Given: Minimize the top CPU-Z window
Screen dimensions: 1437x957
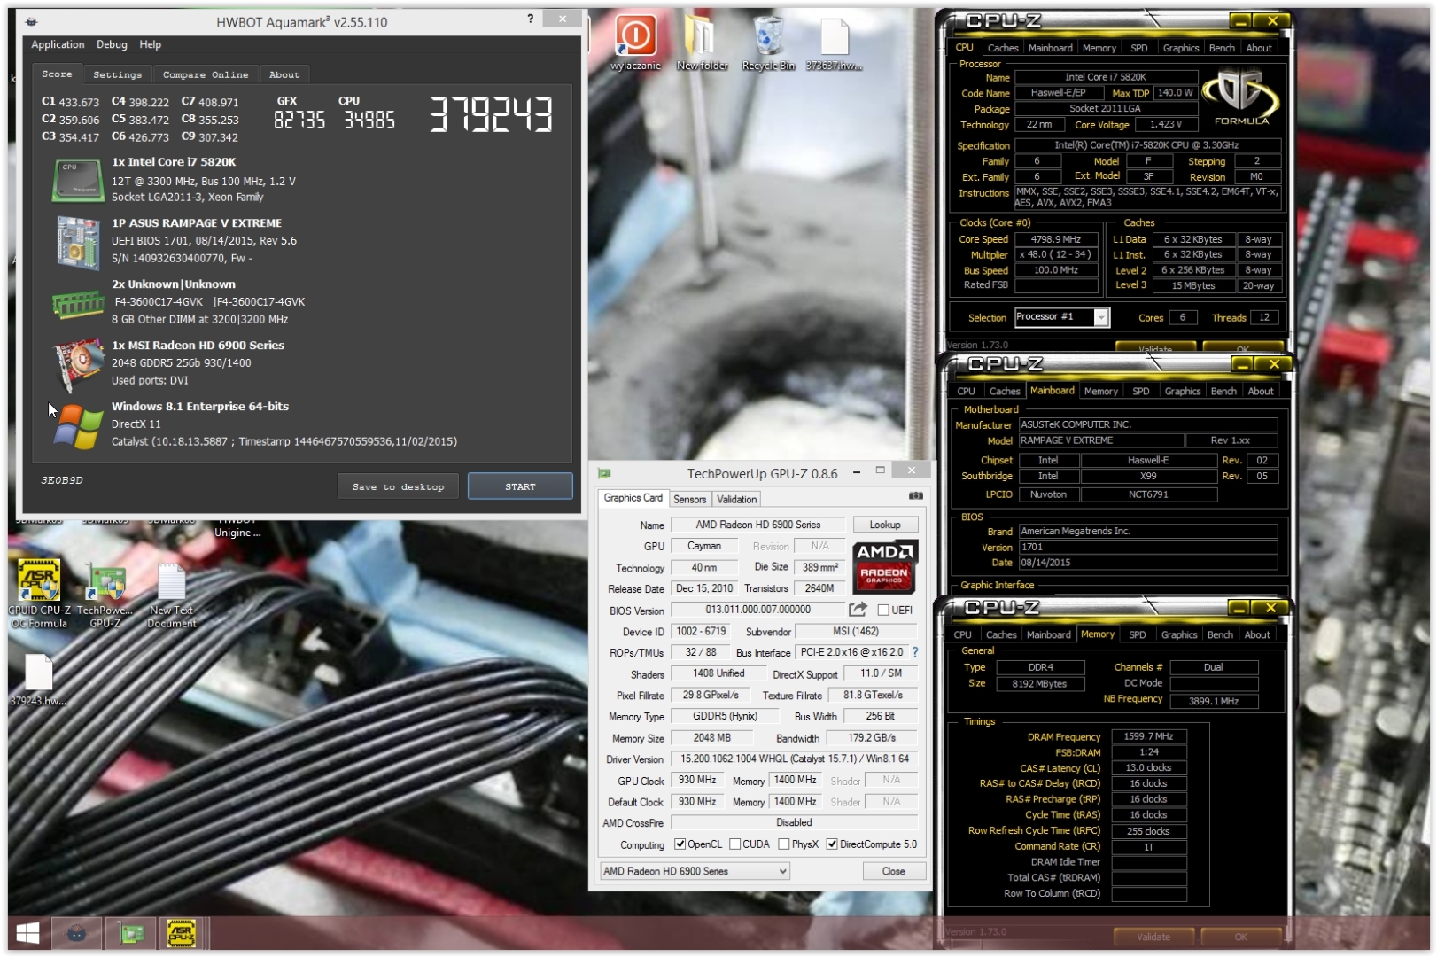Looking at the screenshot, I should coord(1241,20).
